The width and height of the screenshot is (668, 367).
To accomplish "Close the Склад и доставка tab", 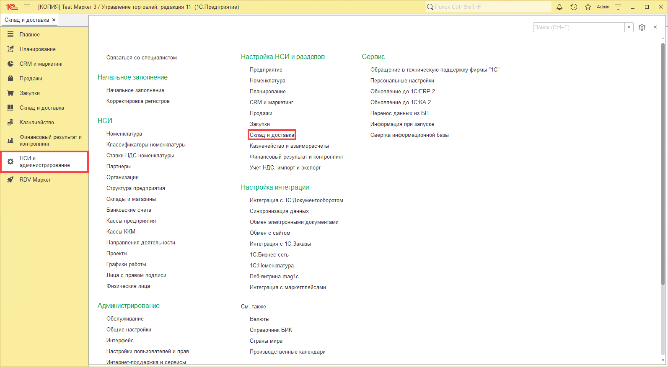I will pos(54,20).
